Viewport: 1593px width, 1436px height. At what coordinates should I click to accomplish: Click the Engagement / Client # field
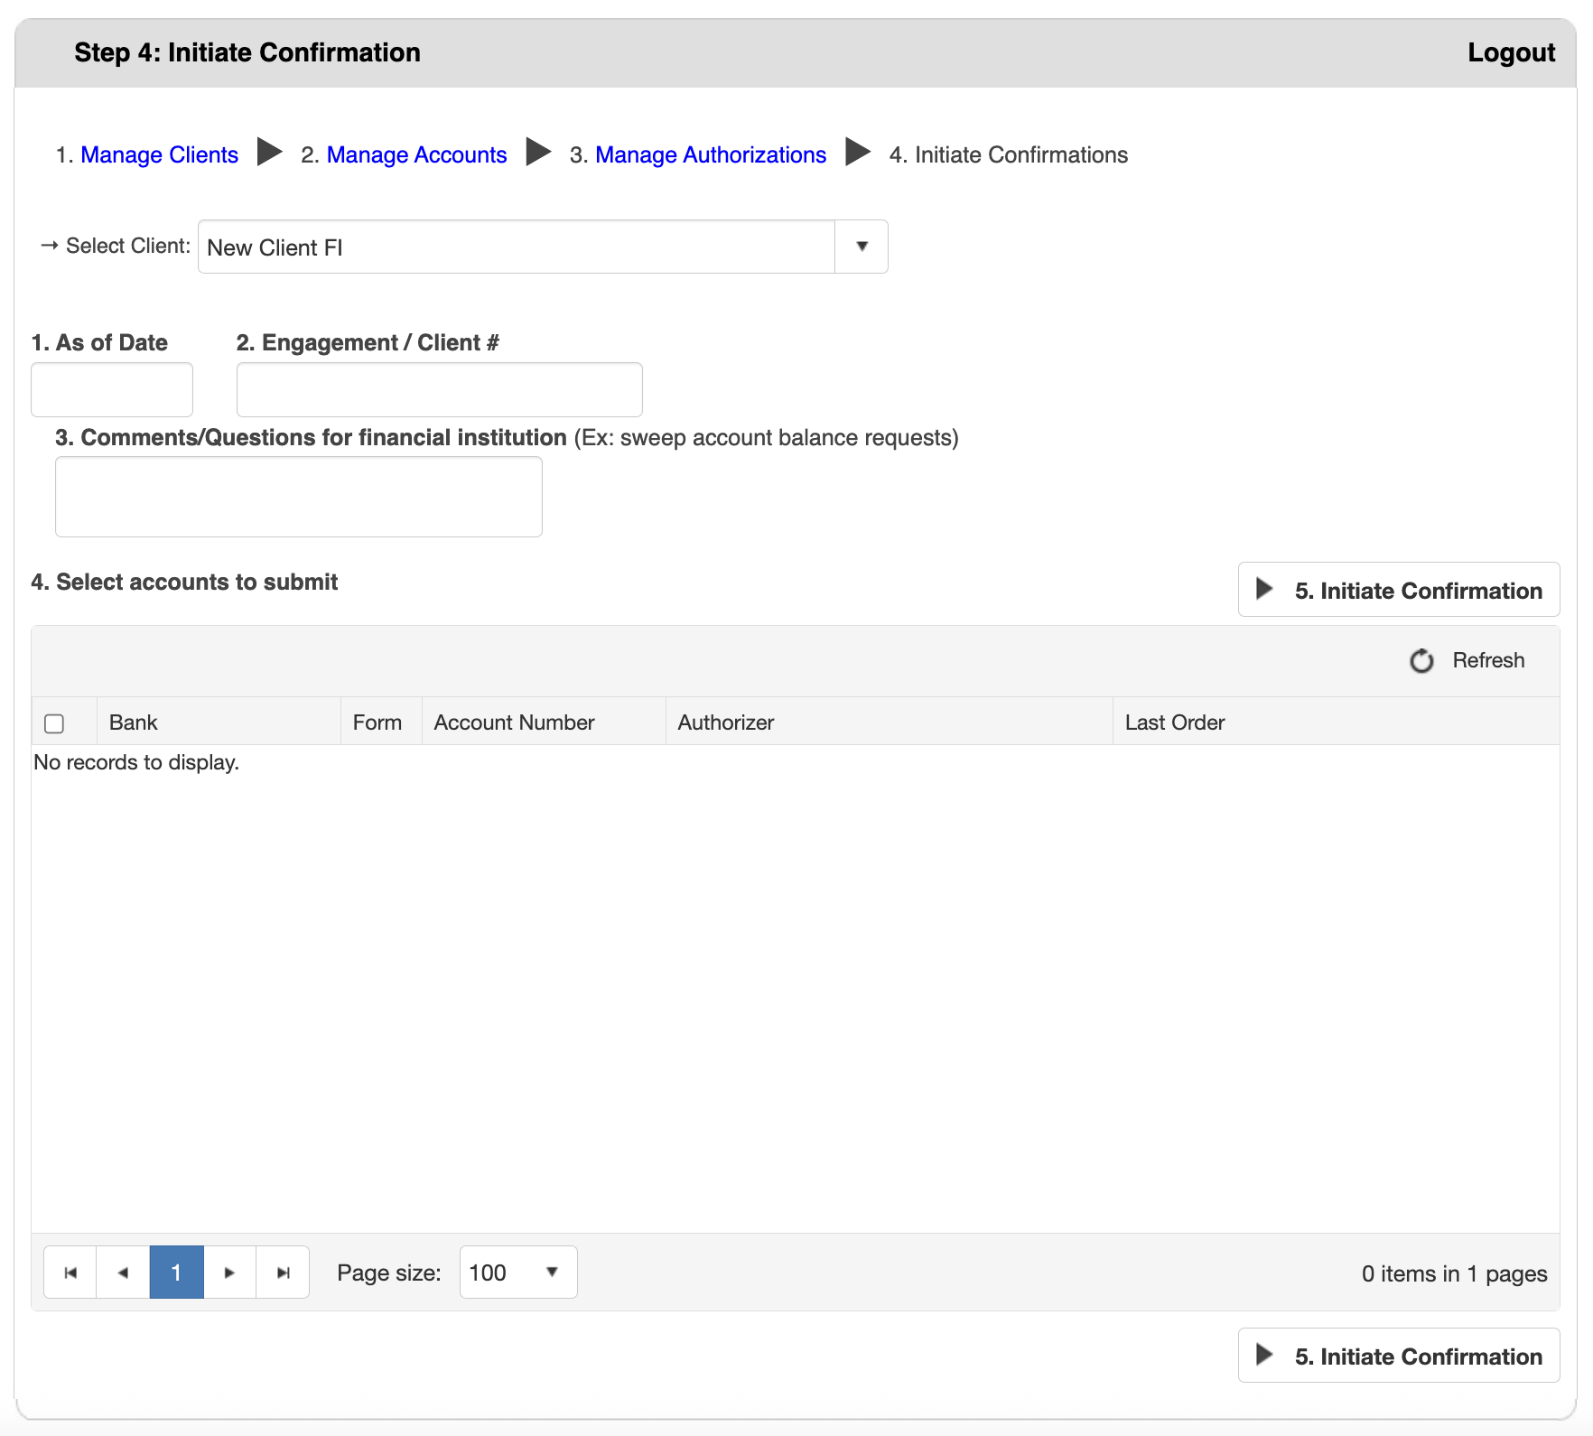pos(439,389)
